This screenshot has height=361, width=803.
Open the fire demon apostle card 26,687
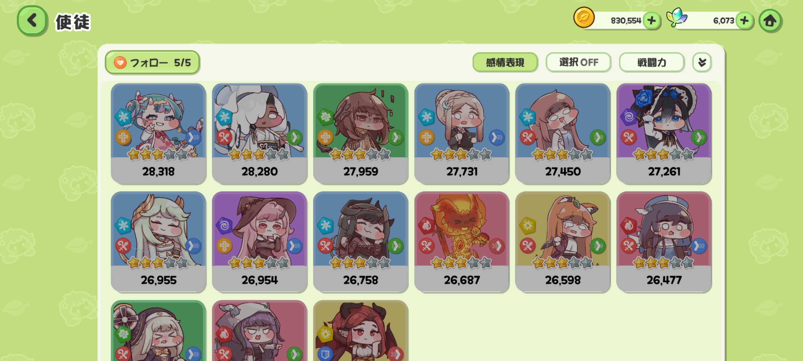click(x=462, y=242)
